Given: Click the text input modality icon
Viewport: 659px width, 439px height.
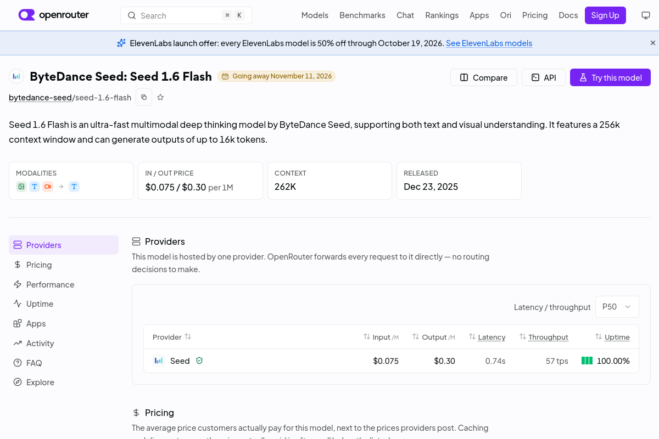Looking at the screenshot, I should 35,187.
